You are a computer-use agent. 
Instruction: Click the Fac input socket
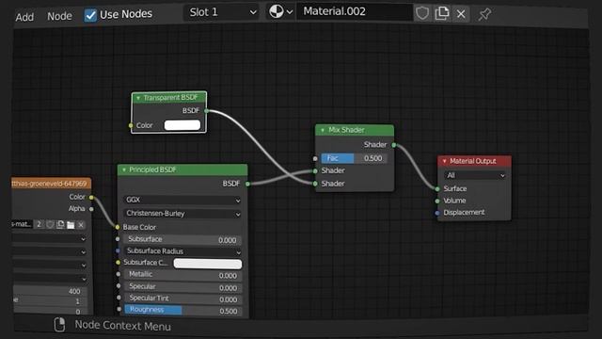tap(315, 158)
